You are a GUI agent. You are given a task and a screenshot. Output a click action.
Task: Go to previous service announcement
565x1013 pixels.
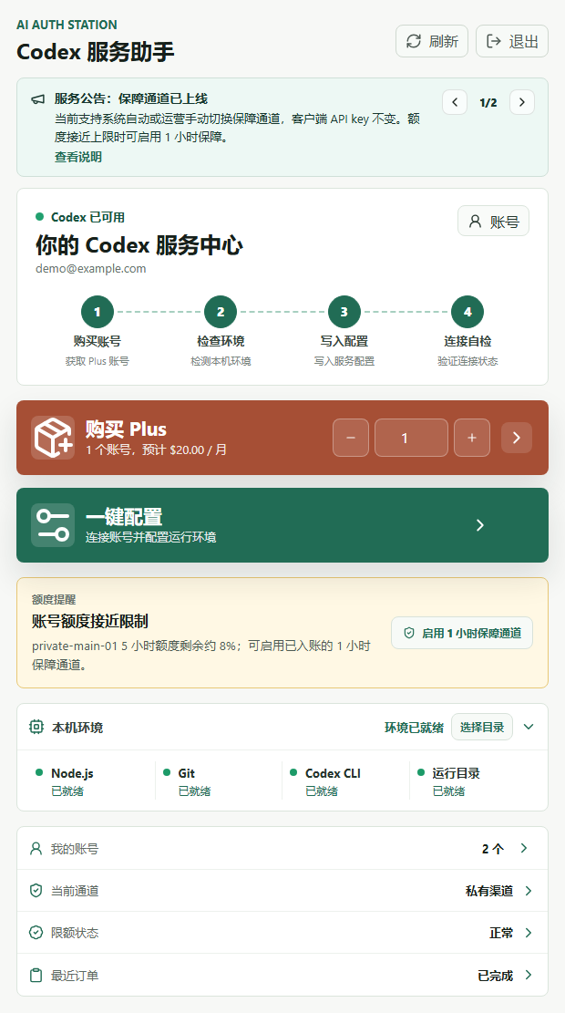(x=455, y=102)
